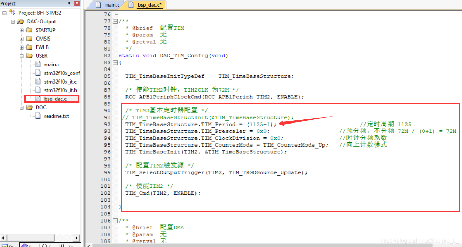This screenshot has height=247, width=462.
Task: Click the Project panel scrollbar left arrow
Action: [3, 238]
